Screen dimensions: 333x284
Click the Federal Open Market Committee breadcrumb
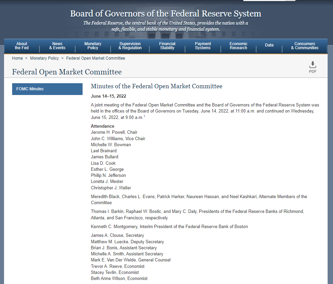coord(95,58)
